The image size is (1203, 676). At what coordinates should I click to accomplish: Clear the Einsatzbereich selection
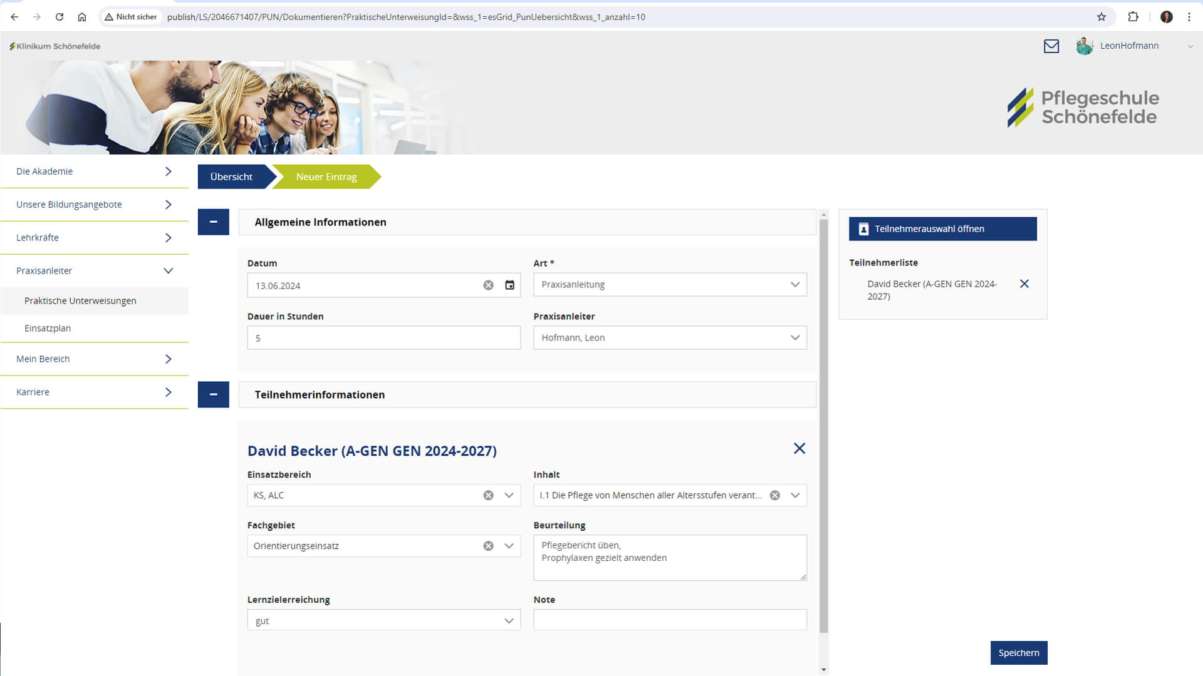[488, 495]
